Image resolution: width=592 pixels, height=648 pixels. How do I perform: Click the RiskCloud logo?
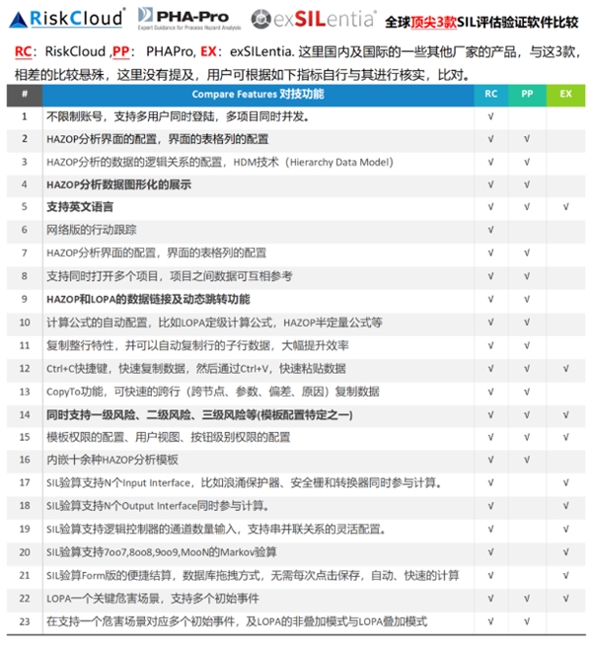coord(65,19)
